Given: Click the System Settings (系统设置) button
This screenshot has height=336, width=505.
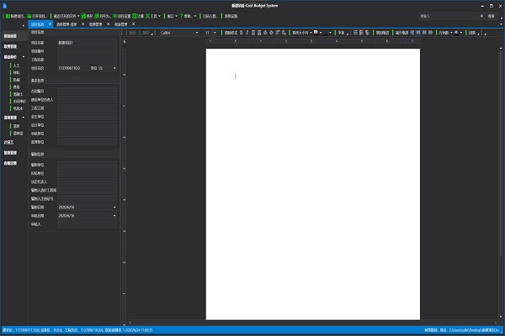Looking at the screenshot, I should (230, 15).
